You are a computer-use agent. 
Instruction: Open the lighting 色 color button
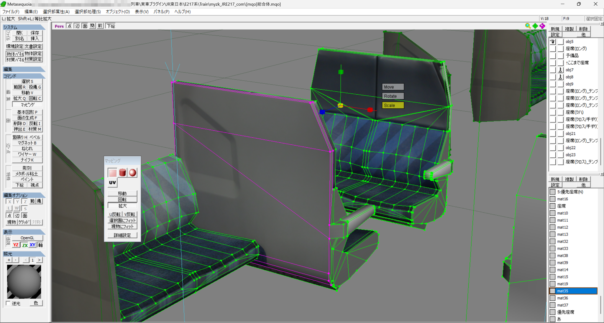(x=36, y=303)
